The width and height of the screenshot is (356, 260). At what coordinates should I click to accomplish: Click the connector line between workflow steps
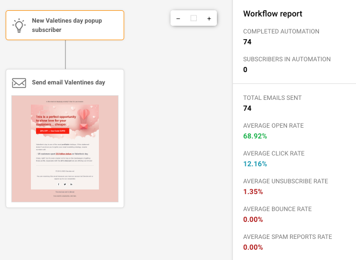coord(65,55)
